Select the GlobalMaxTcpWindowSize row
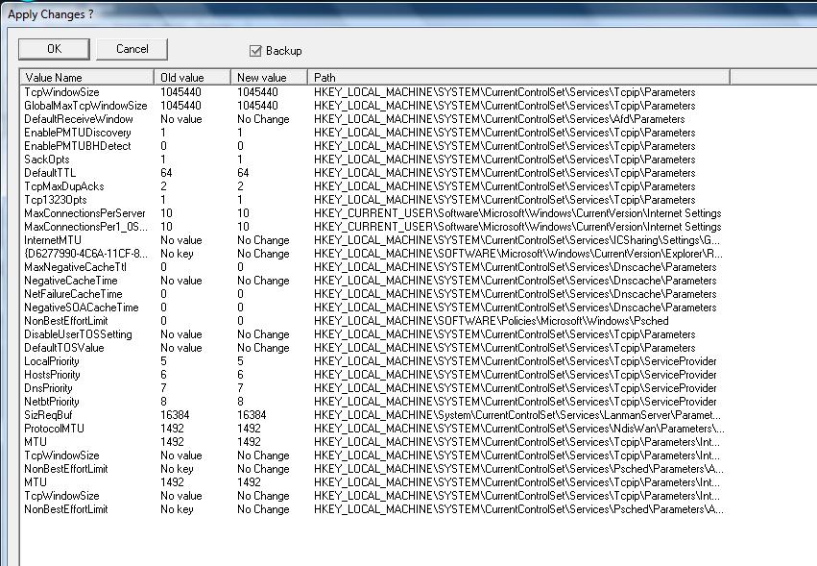This screenshot has width=817, height=566. tap(85, 106)
